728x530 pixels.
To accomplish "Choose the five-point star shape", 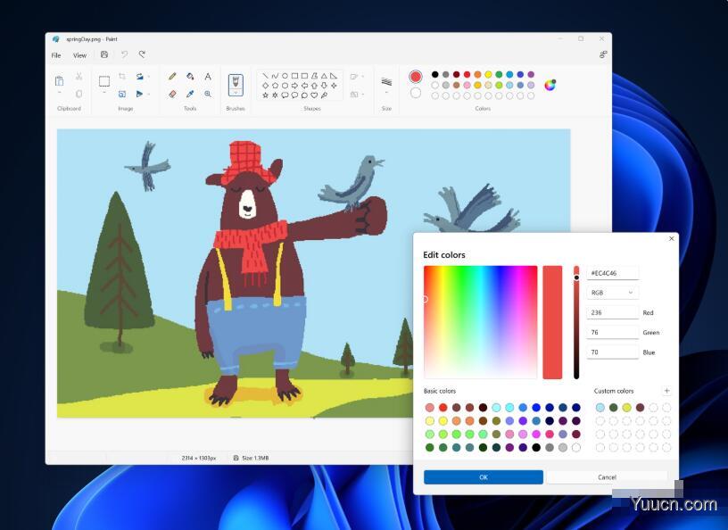I will 265,95.
